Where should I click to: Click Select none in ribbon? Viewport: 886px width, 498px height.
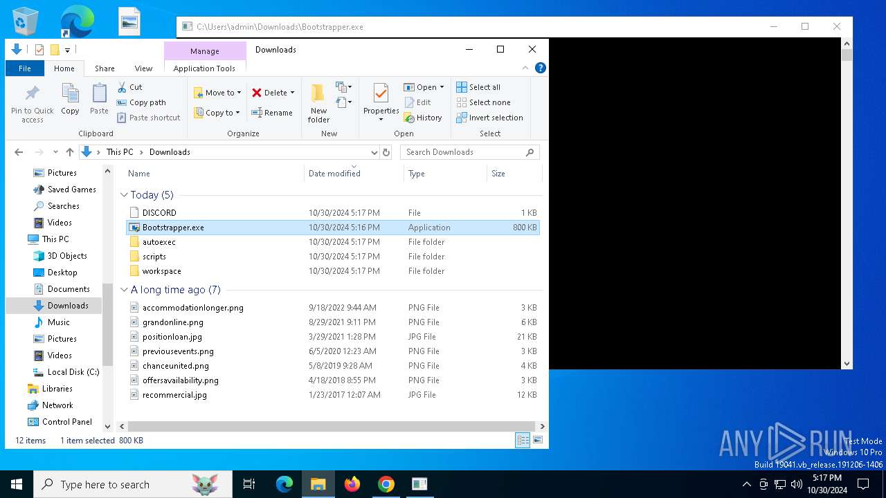(483, 102)
